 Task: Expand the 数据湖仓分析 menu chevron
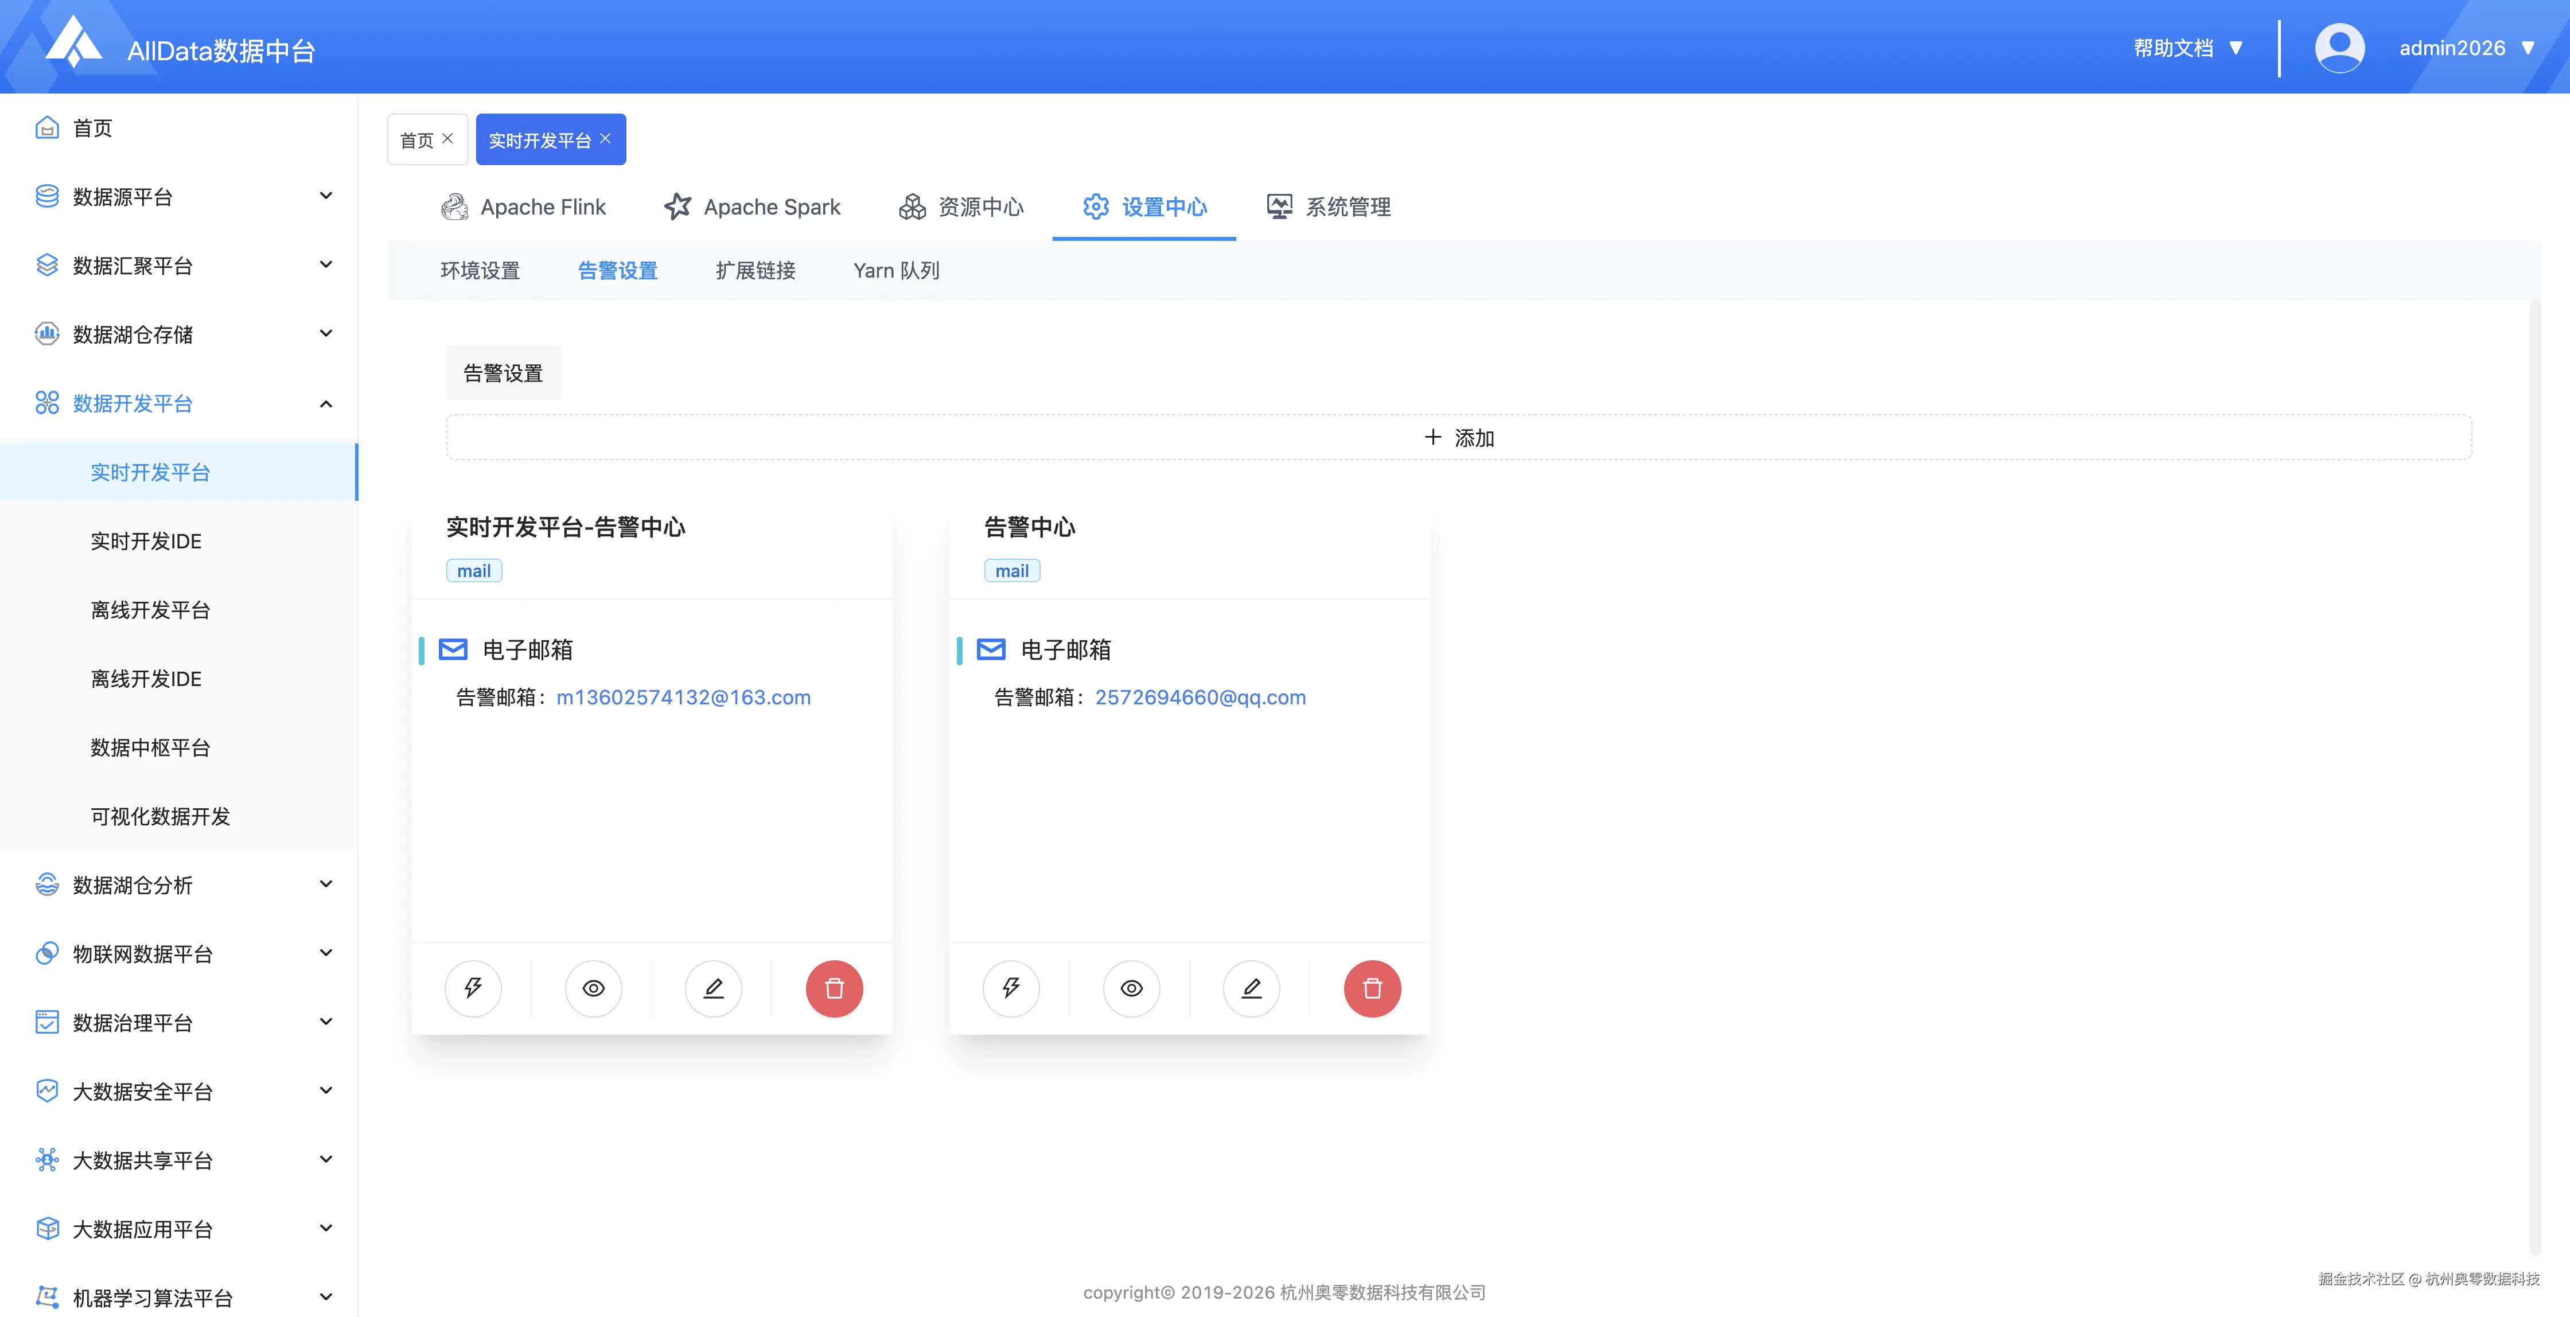click(325, 884)
